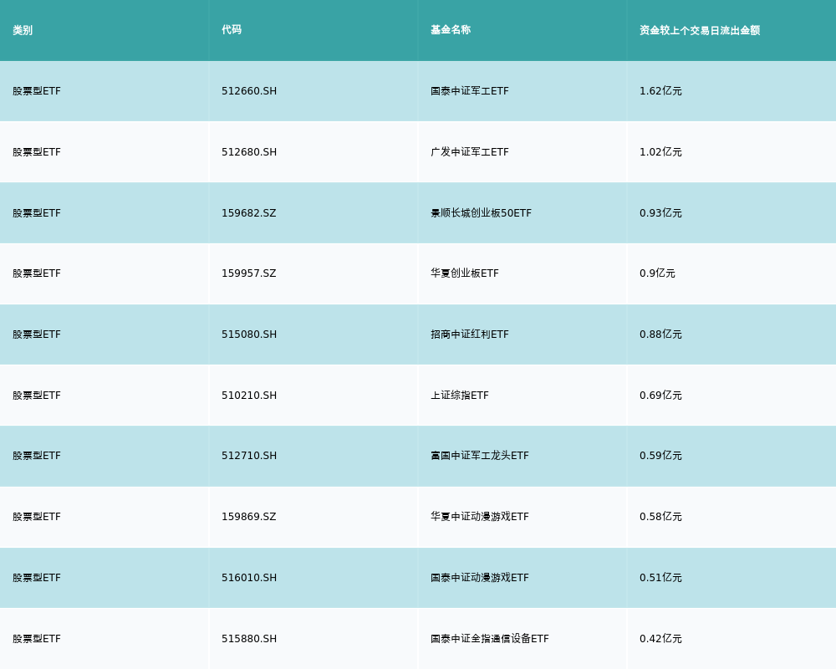This screenshot has width=836, height=669.
Task: Click the 资金较上个交易日流出金额 header
Action: pos(700,30)
